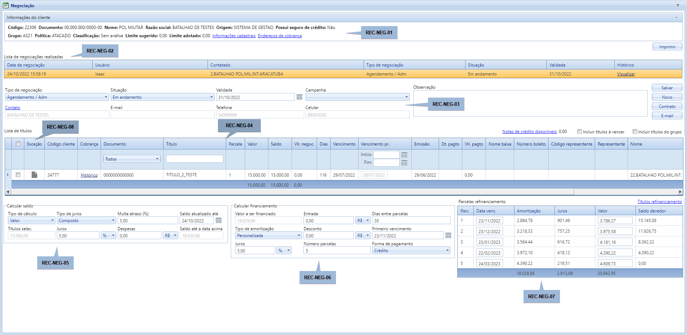
Task: Click Visualizar in the Histórico column
Action: (626, 74)
